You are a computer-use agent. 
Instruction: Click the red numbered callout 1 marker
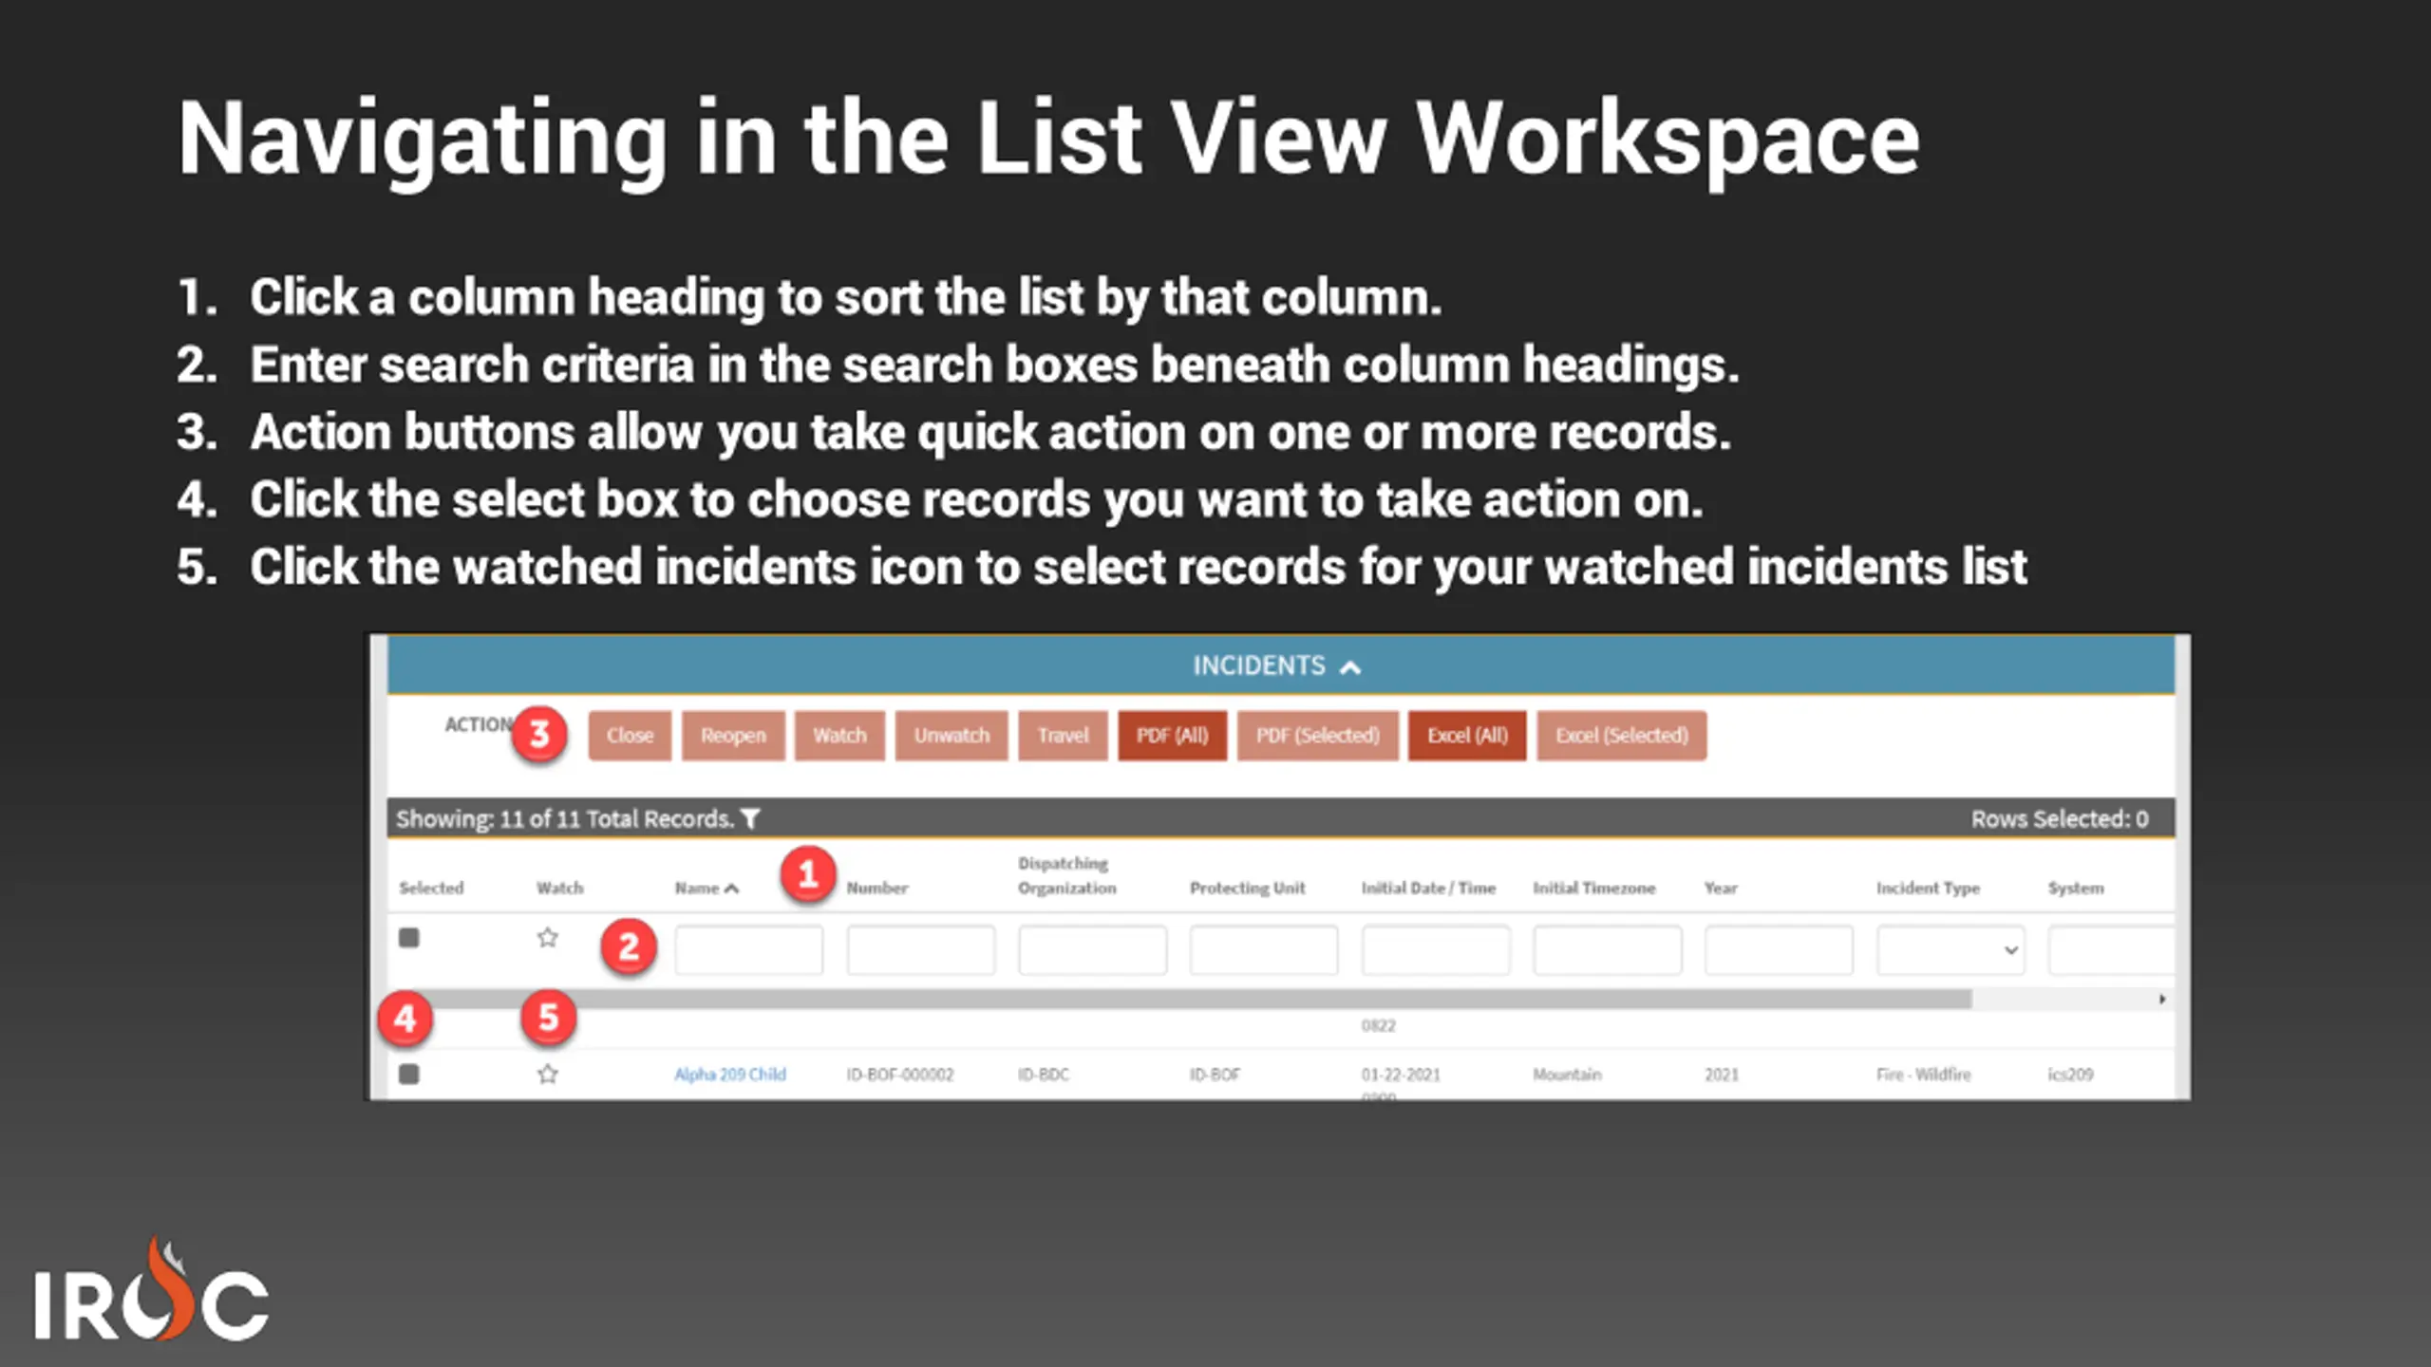(807, 873)
